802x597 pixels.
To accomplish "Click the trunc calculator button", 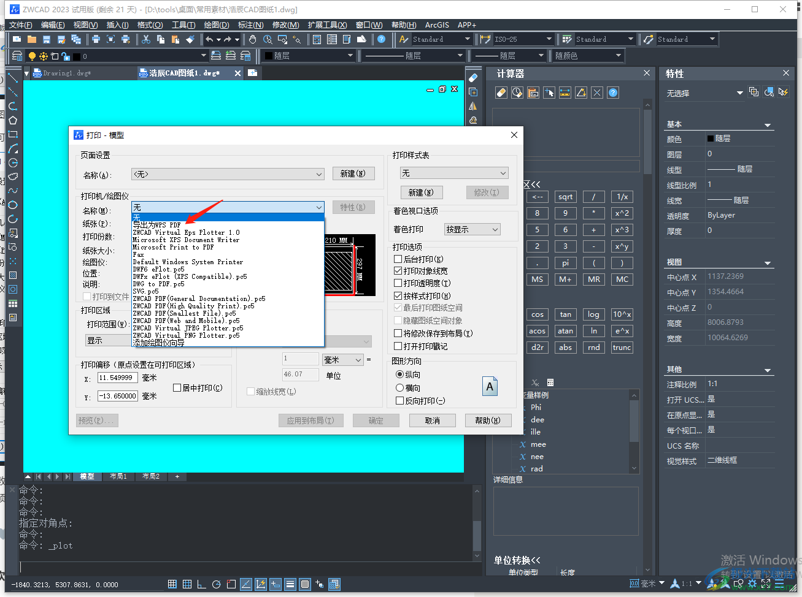I will [x=622, y=348].
